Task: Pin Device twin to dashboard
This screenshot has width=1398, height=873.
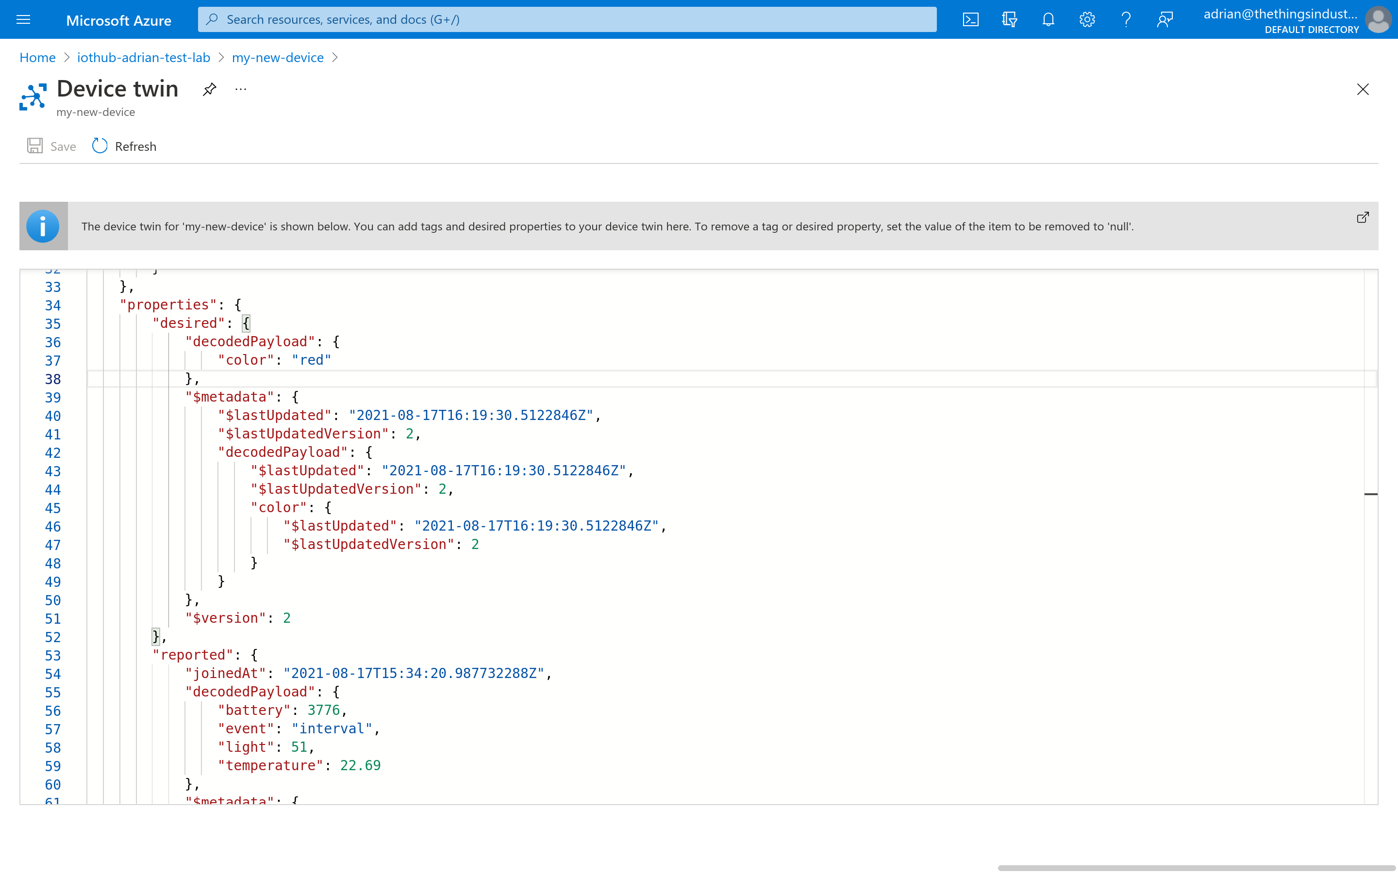Action: pyautogui.click(x=209, y=90)
